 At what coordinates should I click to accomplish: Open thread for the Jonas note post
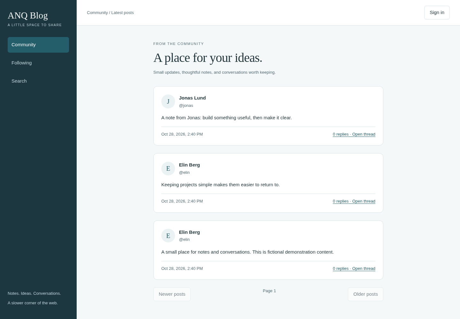[354, 134]
